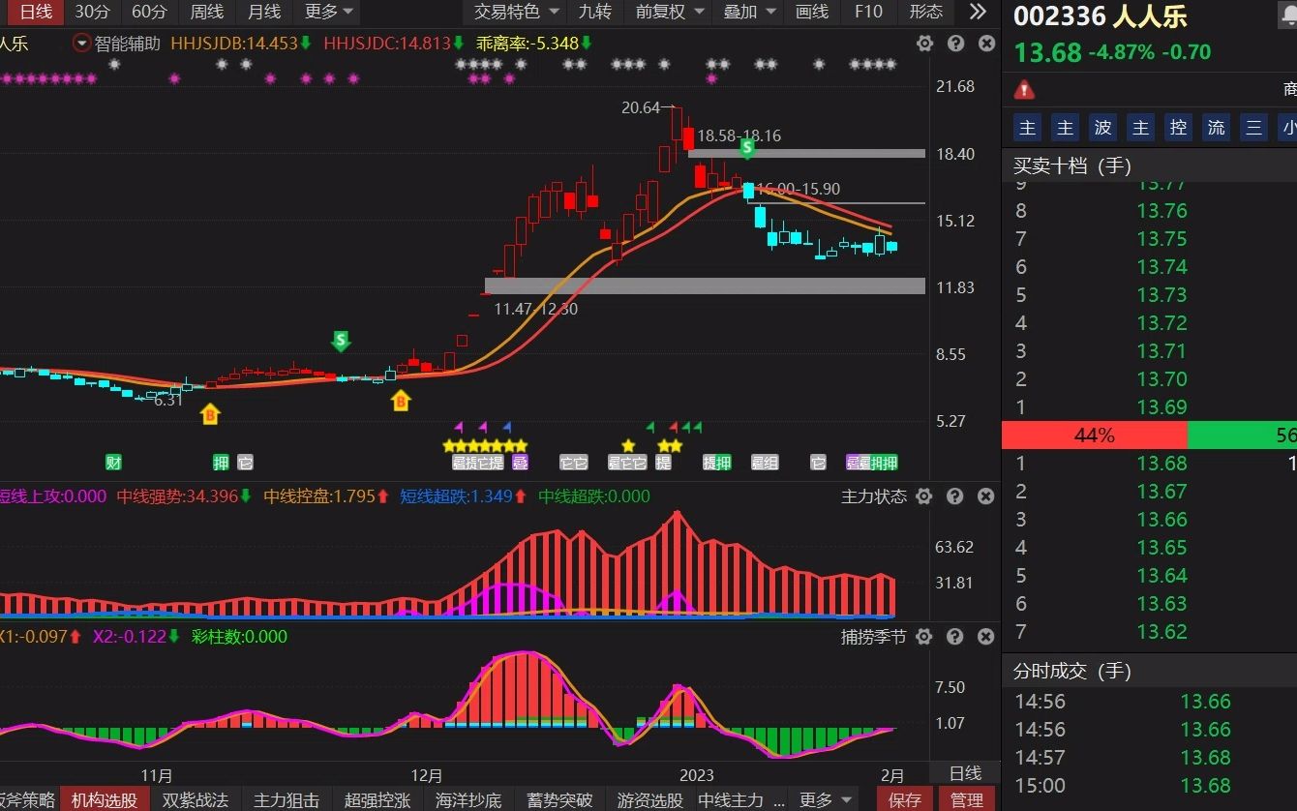
Task: Switch to 日线 period
Action: click(36, 12)
